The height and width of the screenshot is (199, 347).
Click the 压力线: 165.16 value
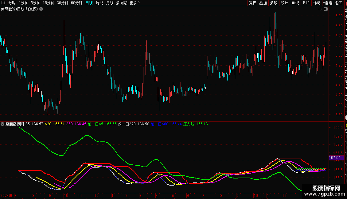click(x=196, y=124)
